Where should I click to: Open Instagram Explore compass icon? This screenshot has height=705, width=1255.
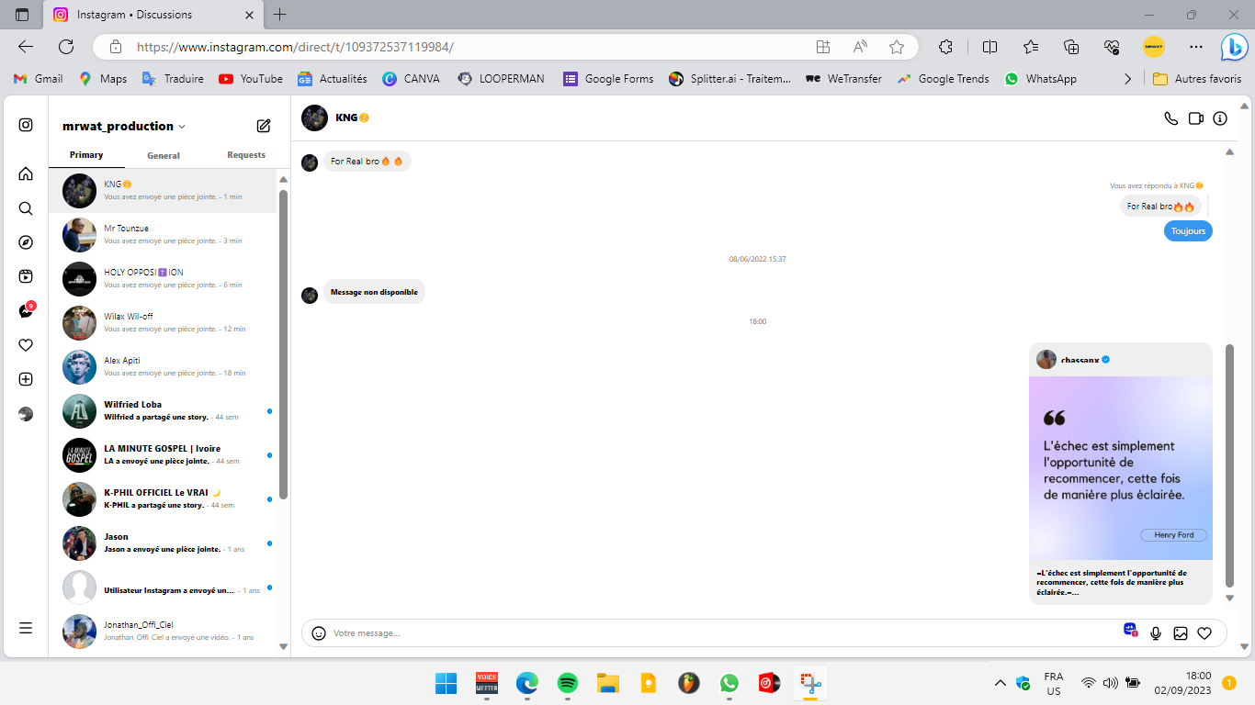click(26, 242)
